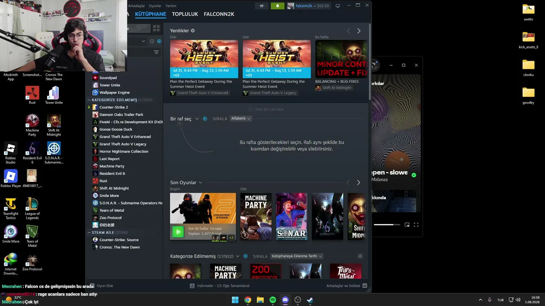Image resolution: width=545 pixels, height=306 pixels.
Task: Click Oyun Ekle at bottom left
Action: (x=101, y=286)
